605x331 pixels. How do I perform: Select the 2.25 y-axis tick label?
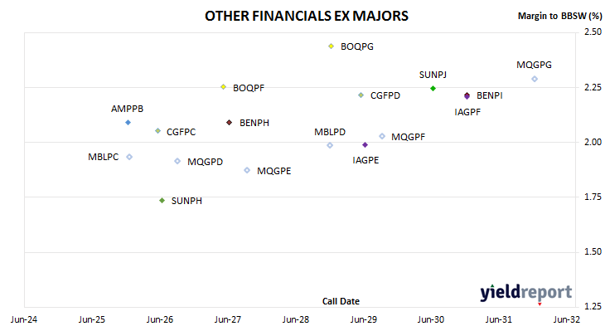[593, 87]
